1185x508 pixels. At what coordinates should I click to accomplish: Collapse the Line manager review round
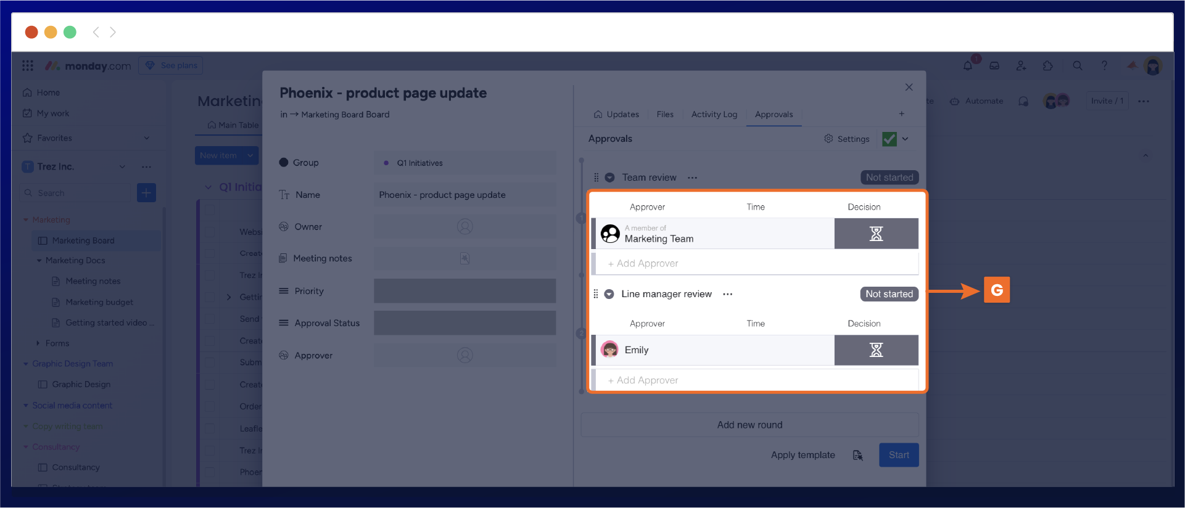(x=609, y=294)
